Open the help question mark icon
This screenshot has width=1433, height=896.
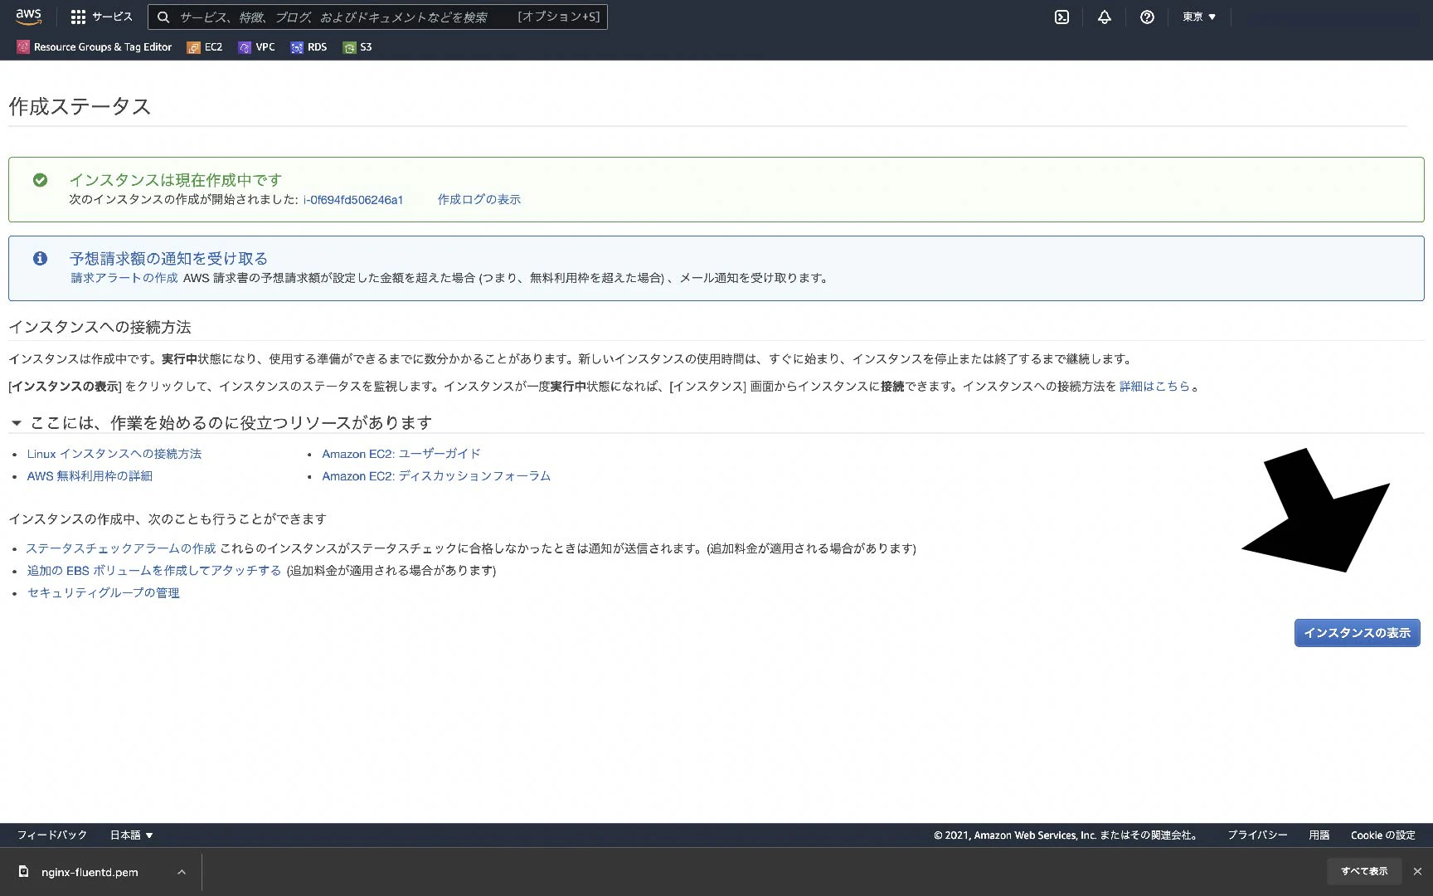pyautogui.click(x=1147, y=17)
